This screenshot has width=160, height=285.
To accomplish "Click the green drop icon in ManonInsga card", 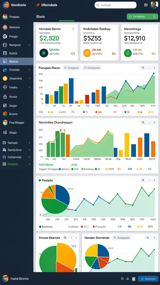I will (128, 53).
